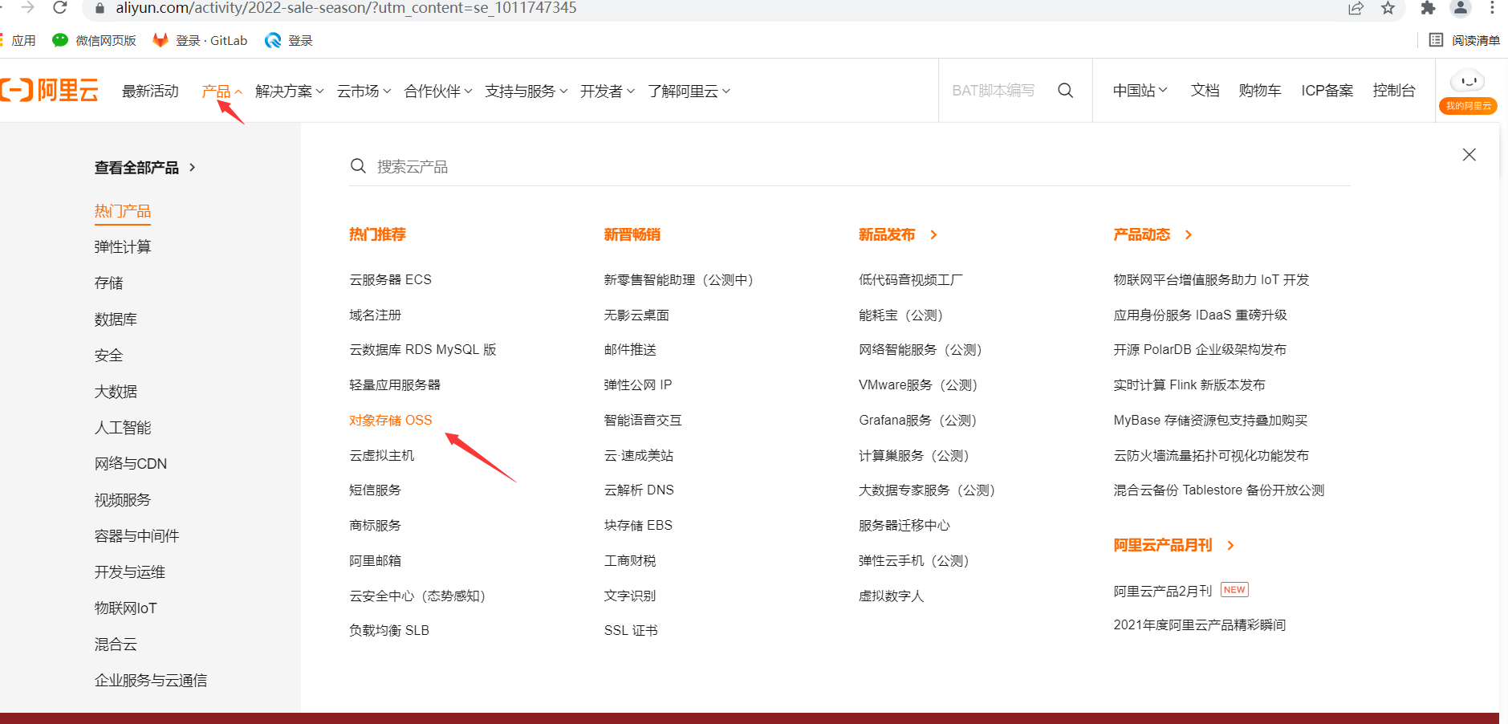1508x724 pixels.
Task: Click the browser address bar URL
Action: click(x=346, y=8)
